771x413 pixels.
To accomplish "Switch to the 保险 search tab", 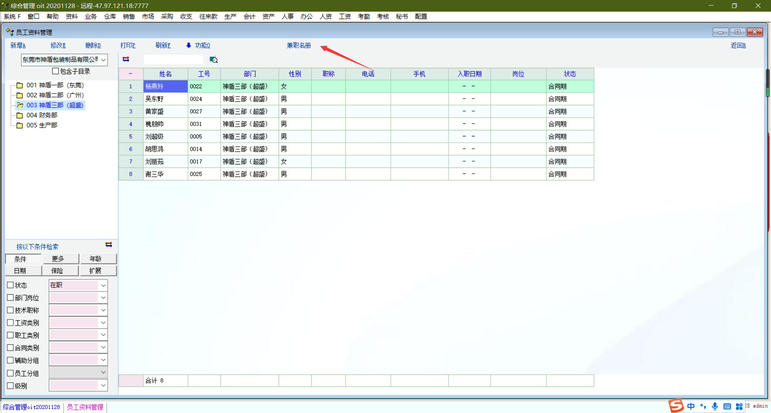I will coord(57,271).
